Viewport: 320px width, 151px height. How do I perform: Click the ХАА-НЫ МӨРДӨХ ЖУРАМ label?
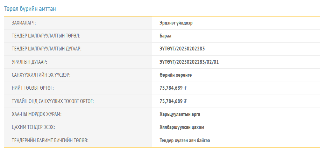coord(36,115)
